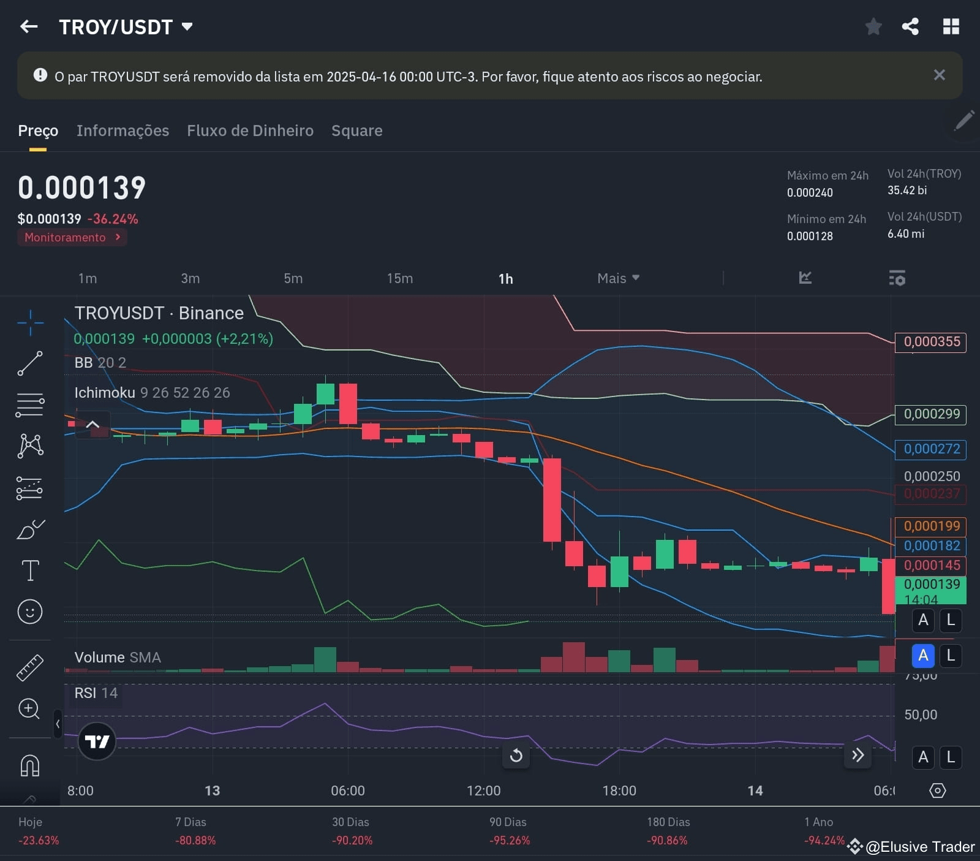Open the TROY/USDT pair selector dropdown

coord(187,26)
